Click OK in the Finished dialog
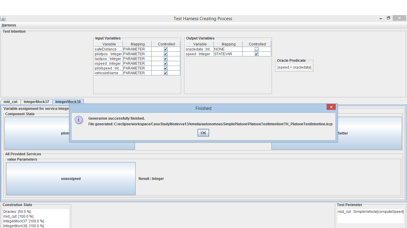Viewport: 407px width, 228px height. pos(203,133)
